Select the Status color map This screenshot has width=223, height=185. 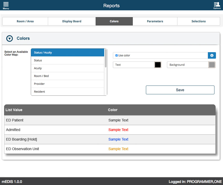[x=68, y=60]
